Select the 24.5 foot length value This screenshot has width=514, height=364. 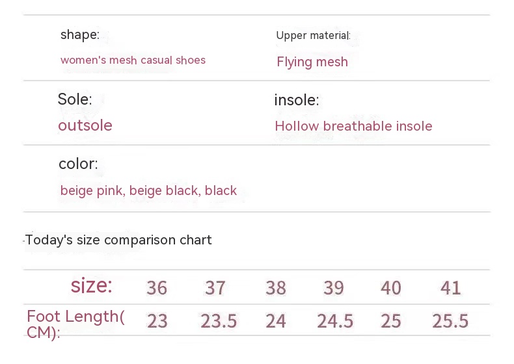335,321
